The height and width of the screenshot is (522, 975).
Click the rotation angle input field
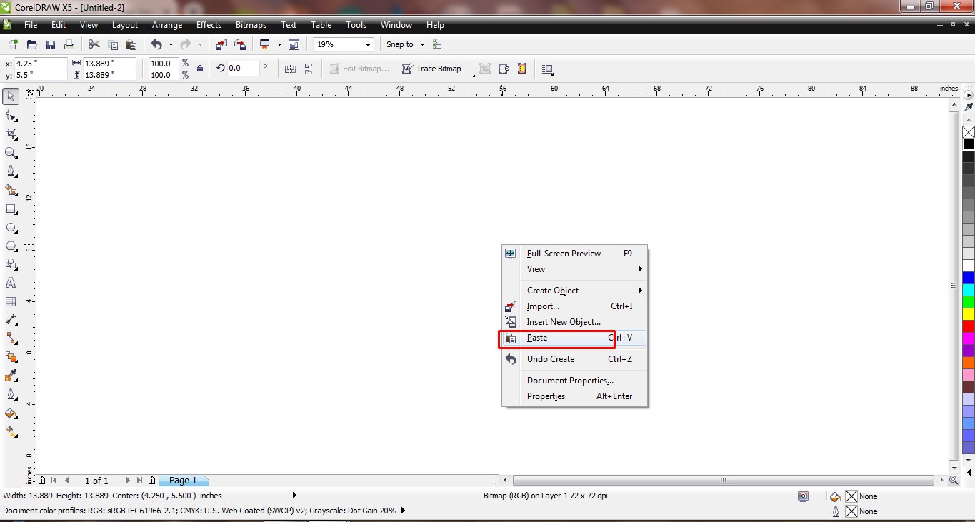click(244, 69)
